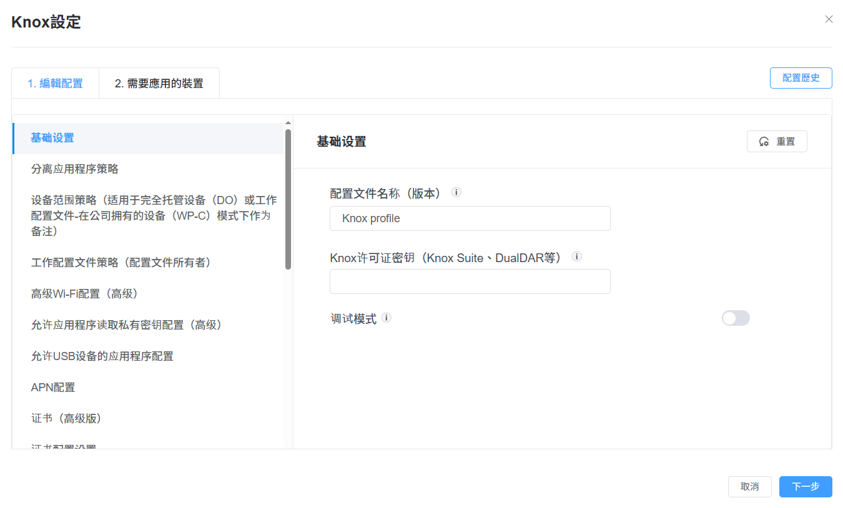Open 工作配置文件策略（配置文件所有者）
This screenshot has height=508, width=843.
click(x=148, y=263)
